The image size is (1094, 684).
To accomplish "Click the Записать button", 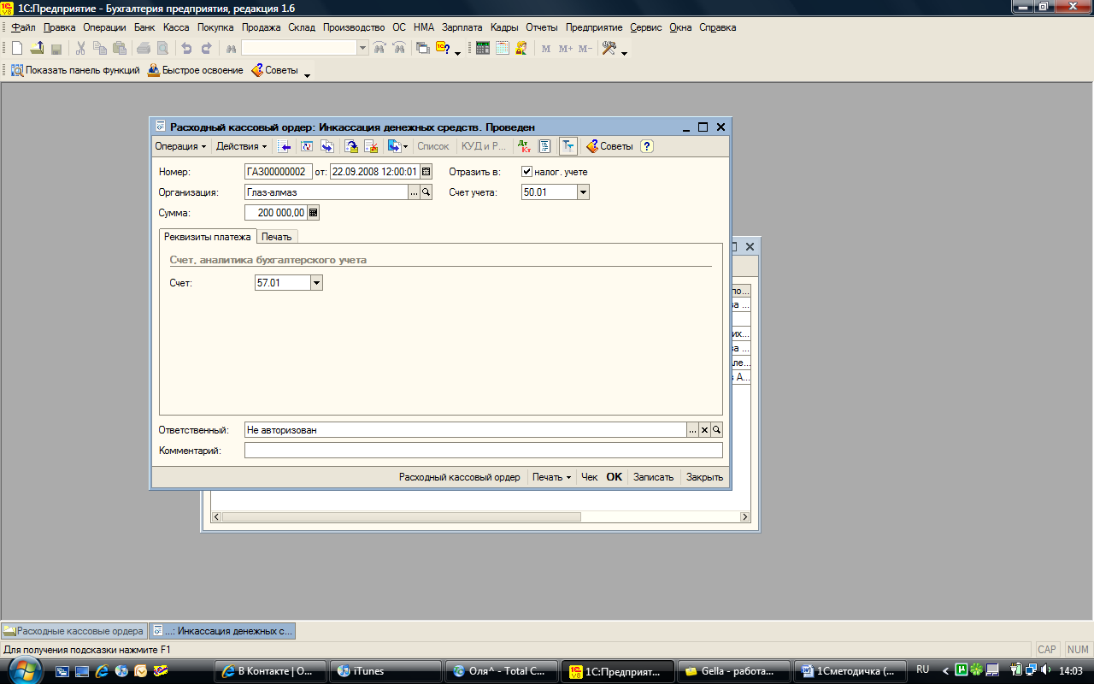I will coord(653,477).
